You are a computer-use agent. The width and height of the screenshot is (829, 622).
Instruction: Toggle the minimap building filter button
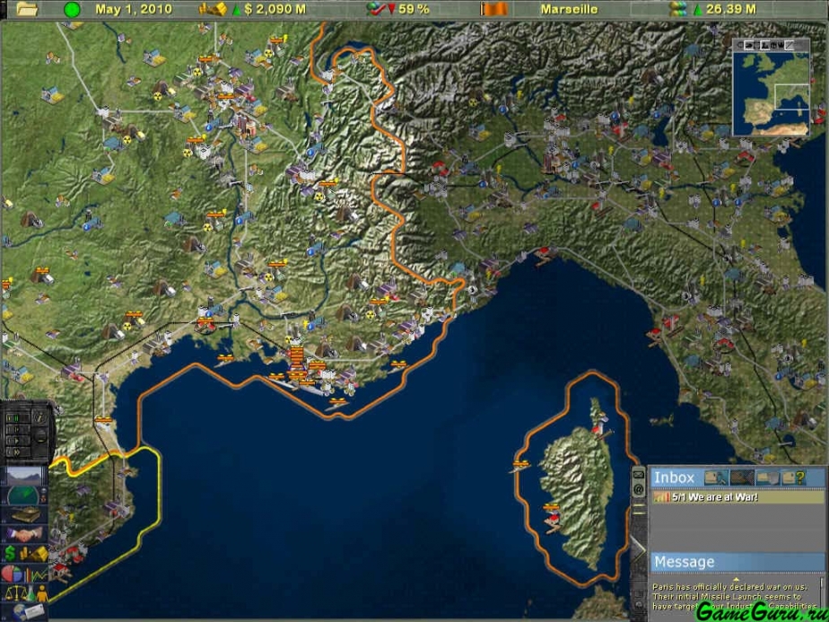pyautogui.click(x=765, y=45)
